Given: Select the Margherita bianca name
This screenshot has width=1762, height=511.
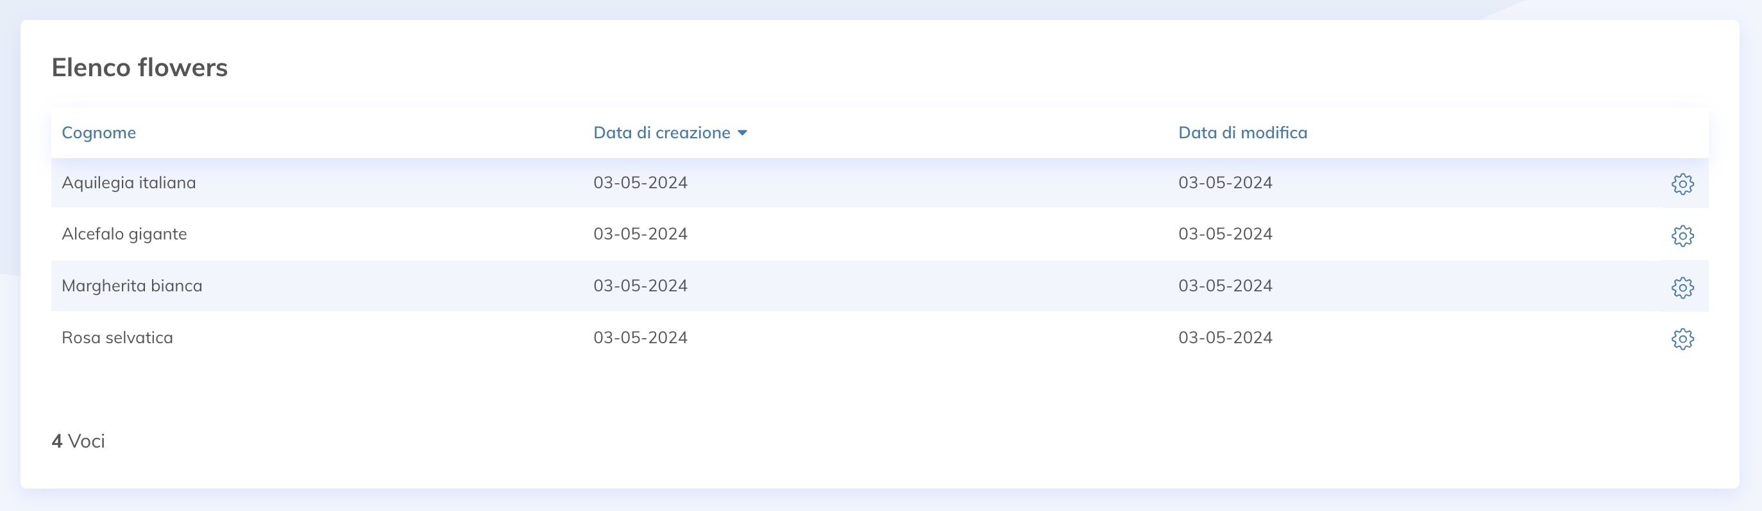Looking at the screenshot, I should (x=132, y=286).
